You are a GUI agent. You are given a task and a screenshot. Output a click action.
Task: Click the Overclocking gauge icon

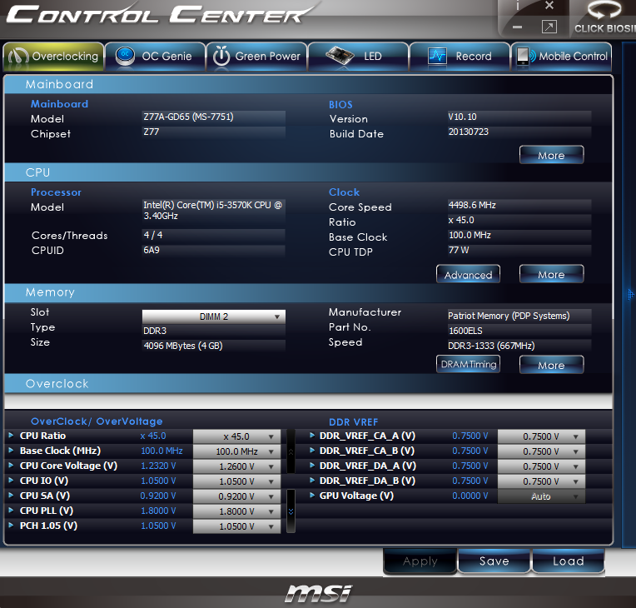pyautogui.click(x=18, y=57)
